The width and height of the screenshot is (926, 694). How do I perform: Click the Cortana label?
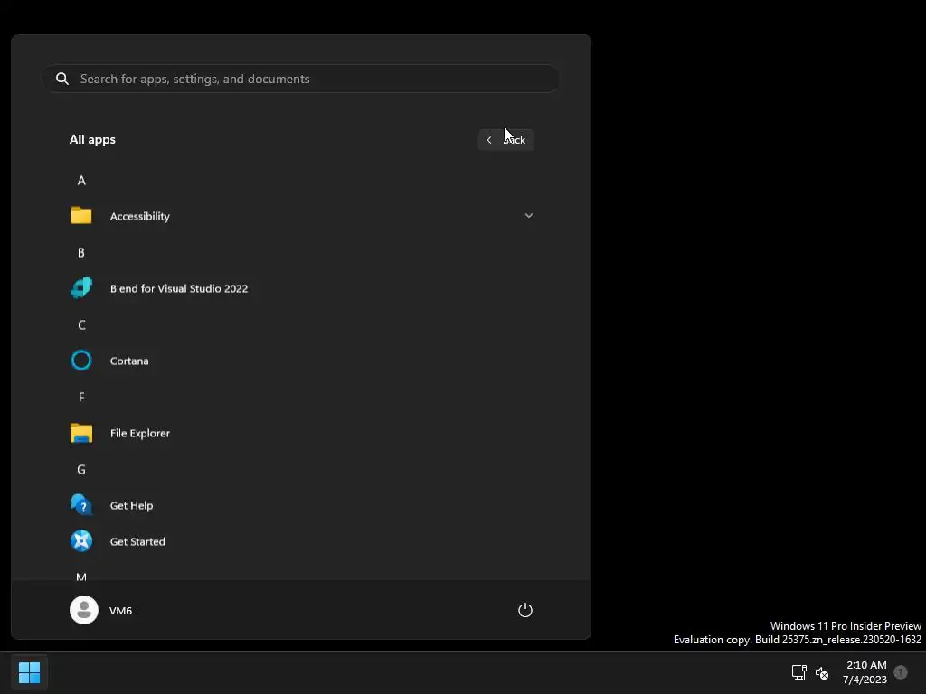[129, 361]
